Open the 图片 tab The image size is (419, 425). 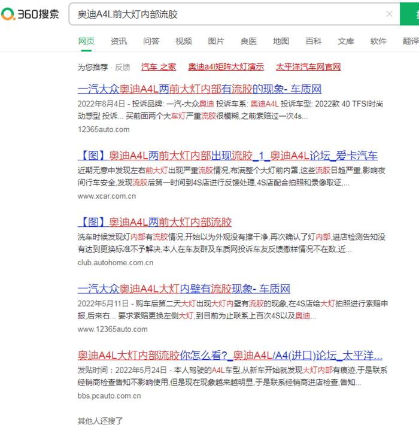216,41
